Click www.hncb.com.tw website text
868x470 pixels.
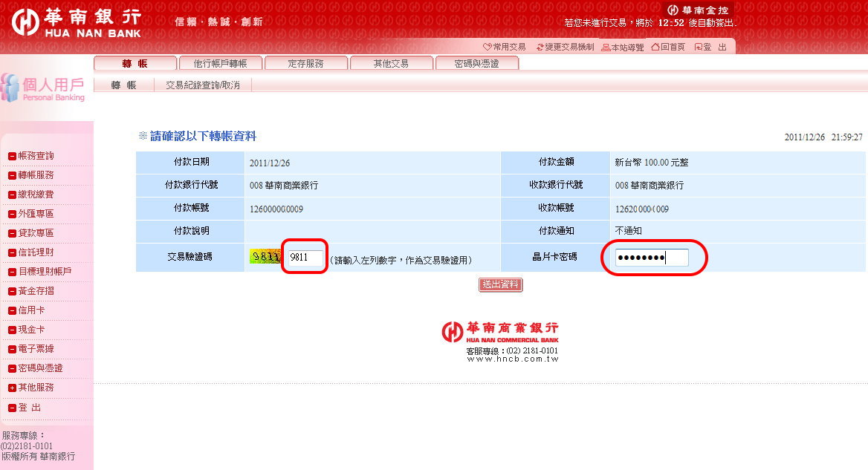(x=513, y=359)
